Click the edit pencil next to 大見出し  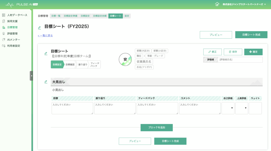(x=46, y=82)
